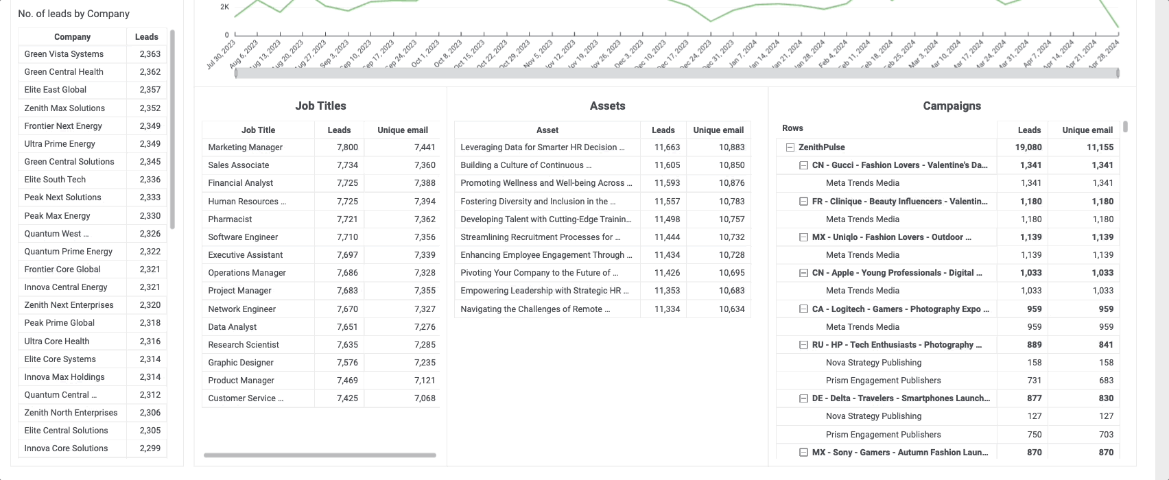1169x480 pixels.
Task: Collapse the CA - Logitech Gamers row
Action: coord(803,309)
